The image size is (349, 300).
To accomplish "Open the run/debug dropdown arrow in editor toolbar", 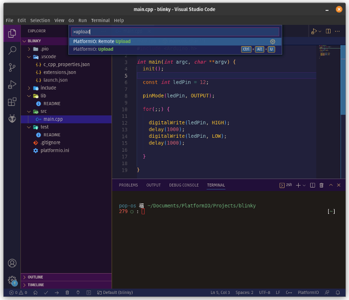I will (x=320, y=31).
